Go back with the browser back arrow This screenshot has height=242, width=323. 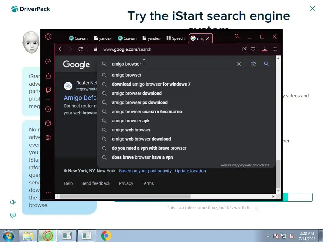pyautogui.click(x=60, y=49)
